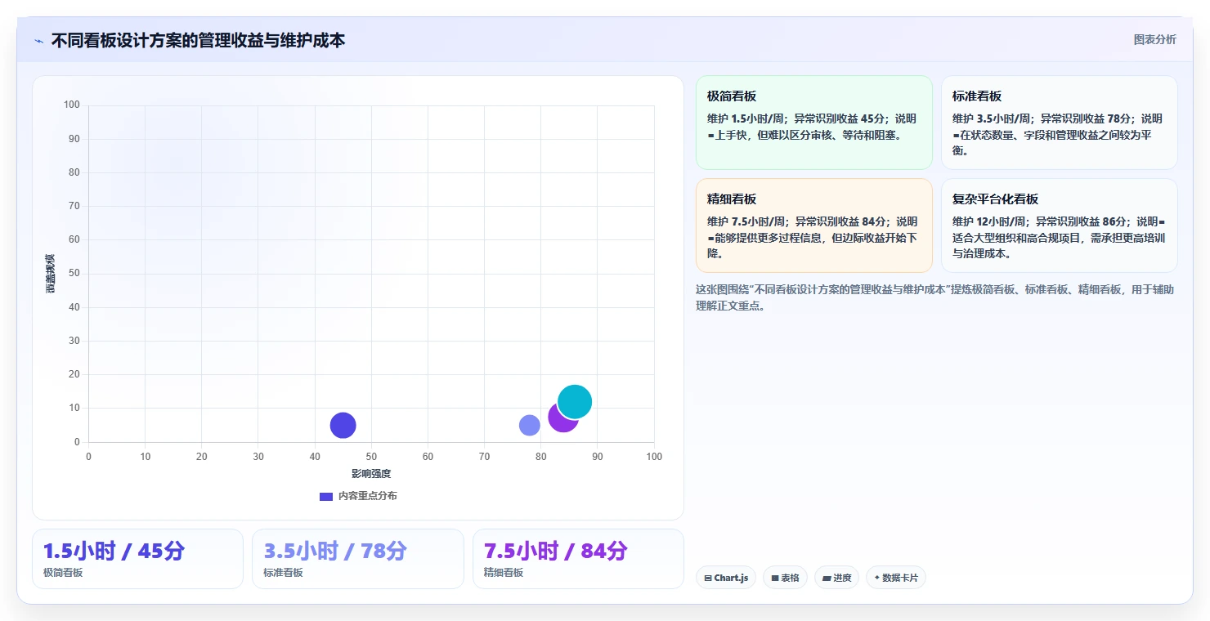Click the 7.5小时 / 84分 stat card
Image resolution: width=1210 pixels, height=621 pixels.
point(578,559)
